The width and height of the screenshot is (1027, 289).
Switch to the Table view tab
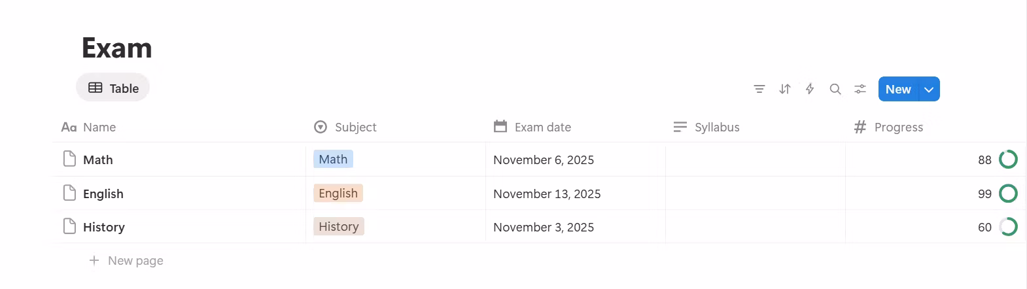[113, 88]
